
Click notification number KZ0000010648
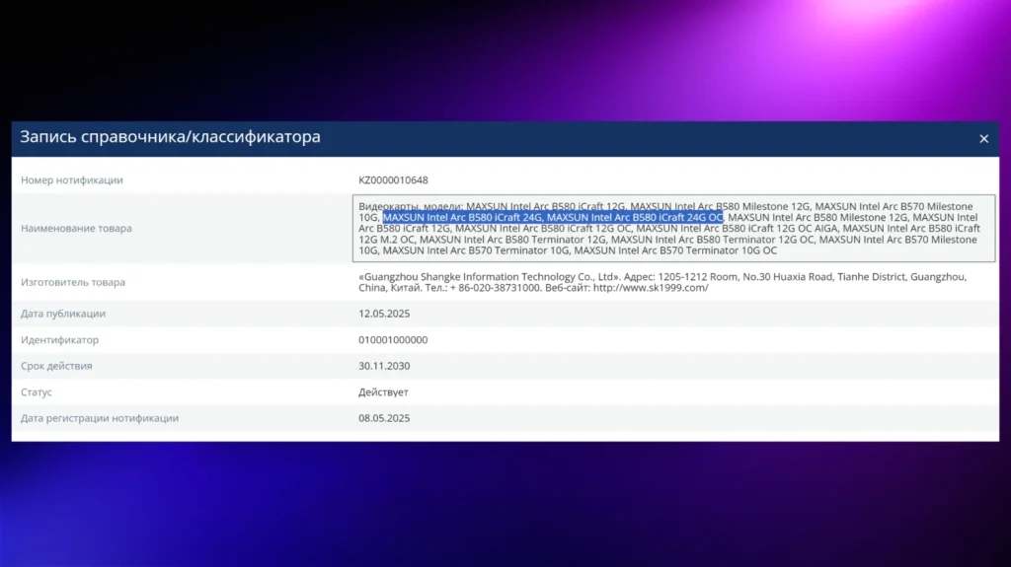393,179
